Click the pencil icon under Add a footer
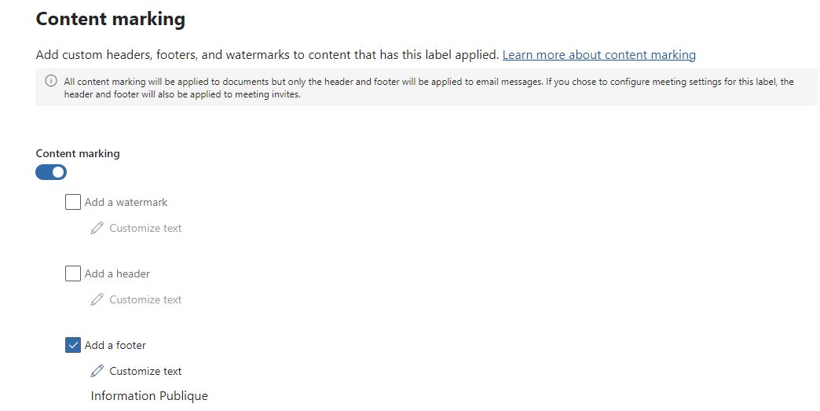 (x=97, y=372)
